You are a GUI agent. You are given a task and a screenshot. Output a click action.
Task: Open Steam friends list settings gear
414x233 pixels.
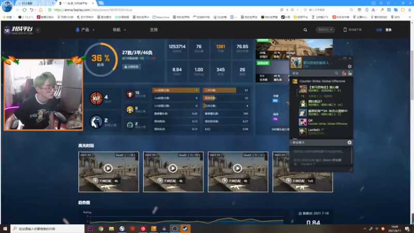(x=350, y=66)
